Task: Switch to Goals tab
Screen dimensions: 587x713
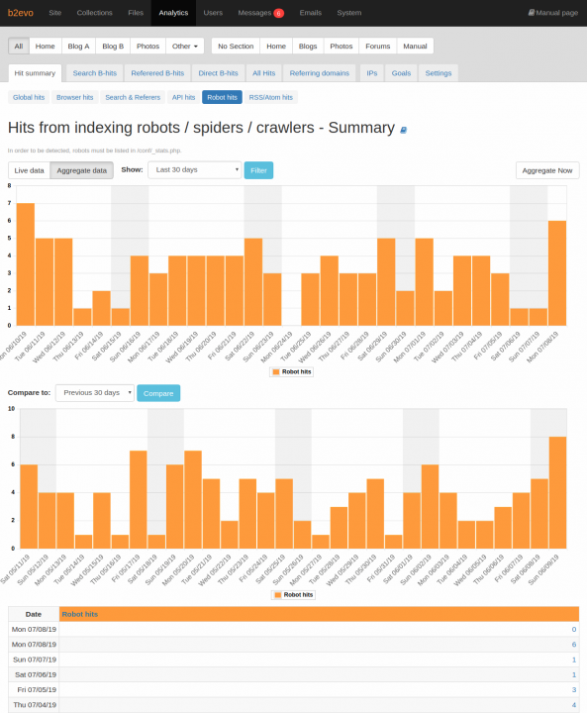Action: (401, 73)
